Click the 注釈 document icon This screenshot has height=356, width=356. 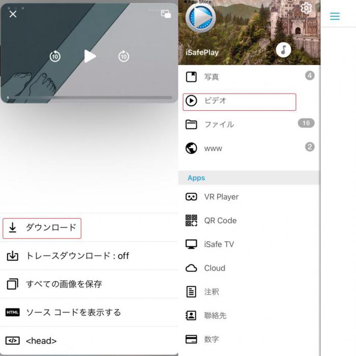click(191, 292)
